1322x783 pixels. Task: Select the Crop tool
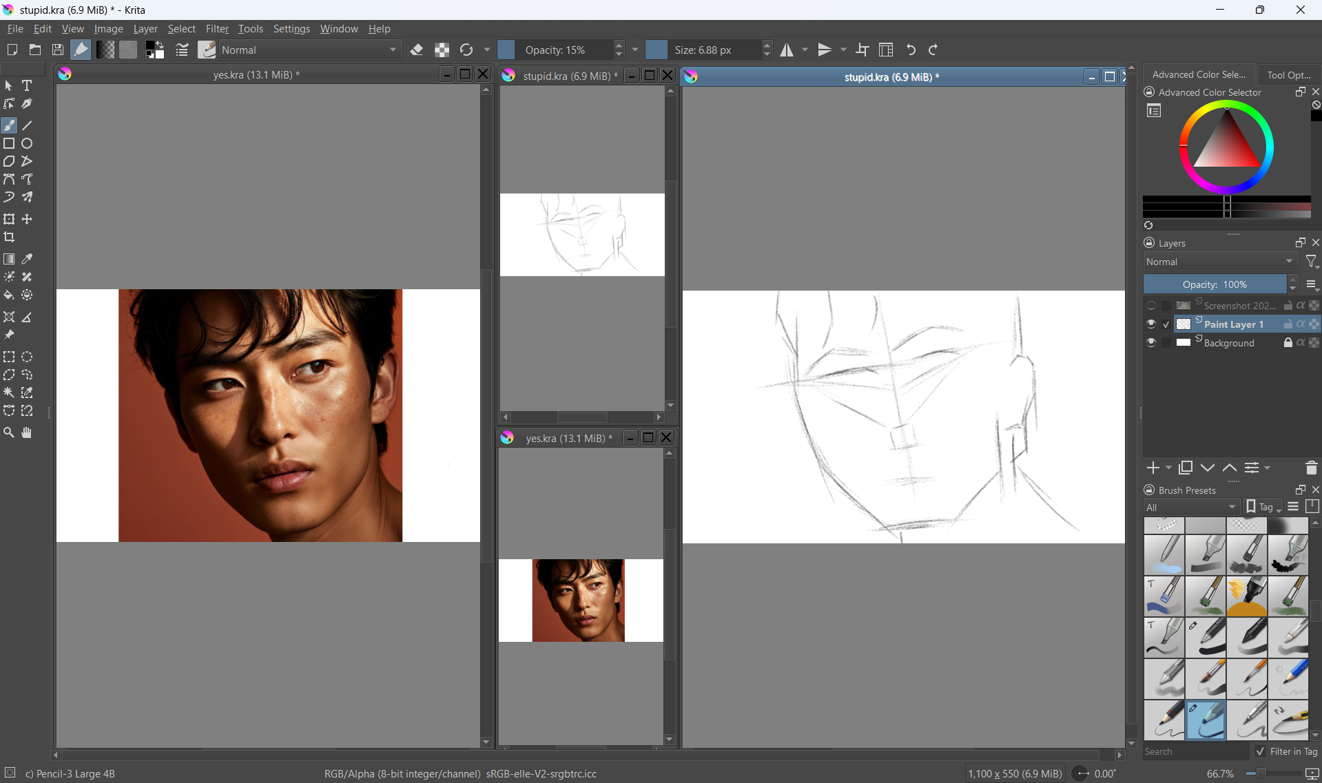coord(9,238)
